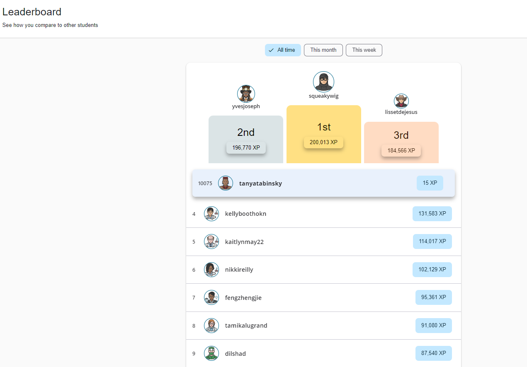527x367 pixels.
Task: Switch to This week leaderboard
Action: (364, 50)
